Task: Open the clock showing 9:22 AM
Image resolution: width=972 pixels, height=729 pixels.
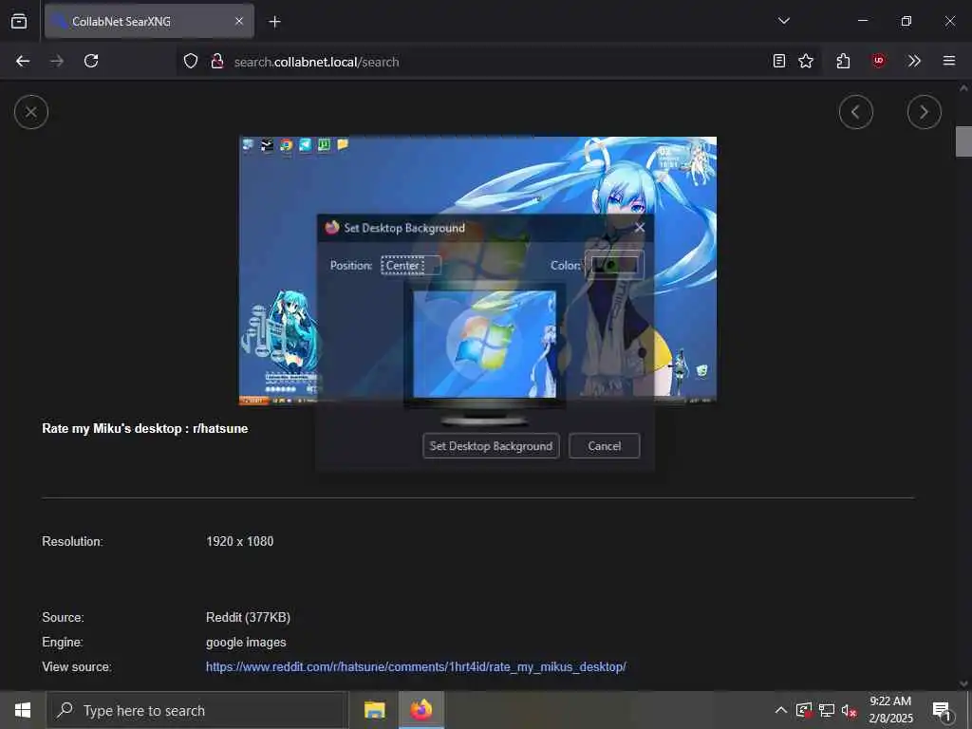Action: click(890, 710)
